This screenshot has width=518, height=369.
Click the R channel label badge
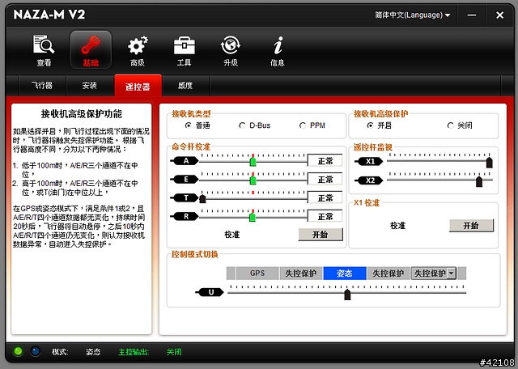[185, 216]
